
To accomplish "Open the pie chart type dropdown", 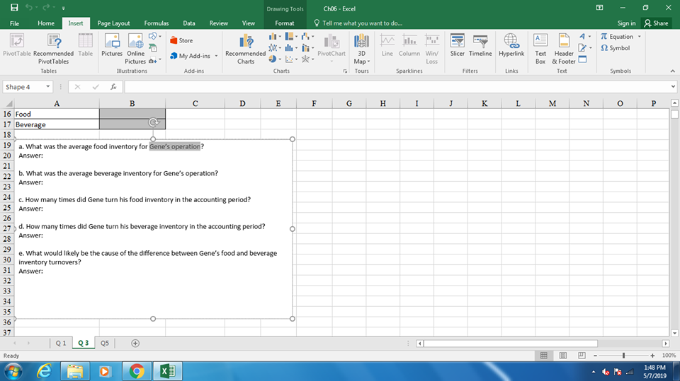I will coord(275,59).
